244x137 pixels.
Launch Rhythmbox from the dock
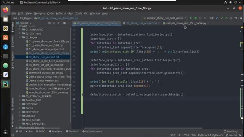5,29
